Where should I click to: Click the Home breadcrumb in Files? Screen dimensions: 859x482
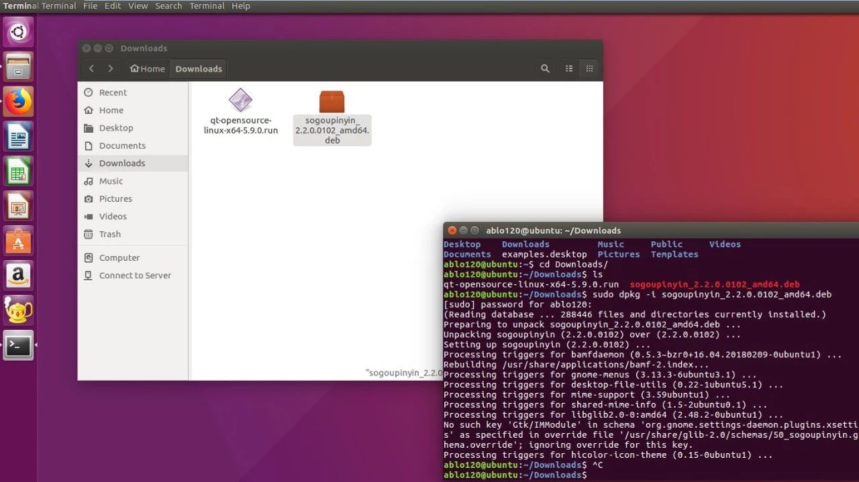147,68
